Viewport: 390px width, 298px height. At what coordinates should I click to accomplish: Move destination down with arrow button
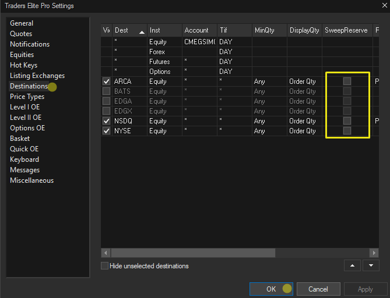[x=371, y=265]
